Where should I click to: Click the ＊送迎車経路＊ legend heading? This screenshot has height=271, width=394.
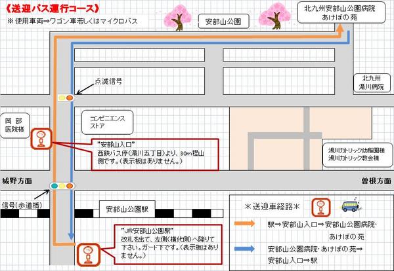272,207
